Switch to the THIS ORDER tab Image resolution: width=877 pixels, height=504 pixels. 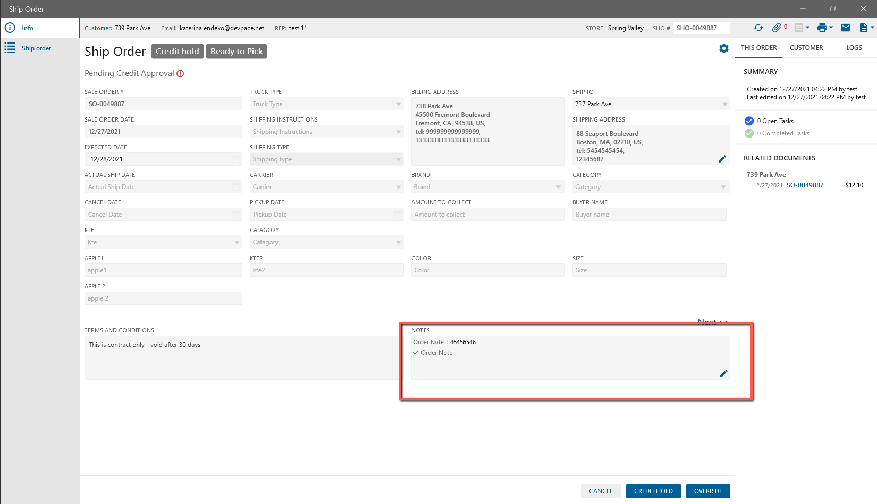coord(758,48)
